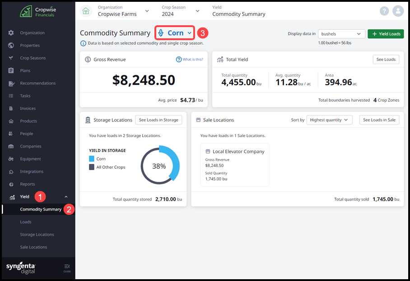Click the help question mark icon
The height and width of the screenshot is (281, 410).
point(384,11)
